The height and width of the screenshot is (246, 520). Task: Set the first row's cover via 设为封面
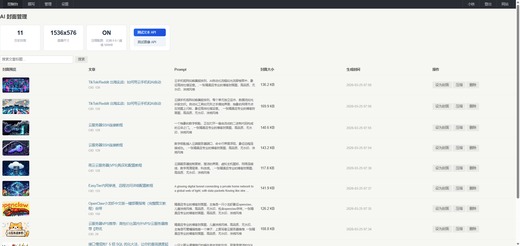[442, 85]
